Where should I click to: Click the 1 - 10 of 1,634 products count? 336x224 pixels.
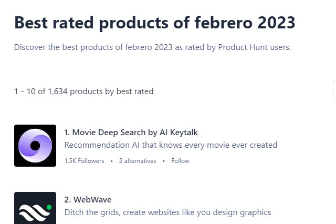pos(84,91)
